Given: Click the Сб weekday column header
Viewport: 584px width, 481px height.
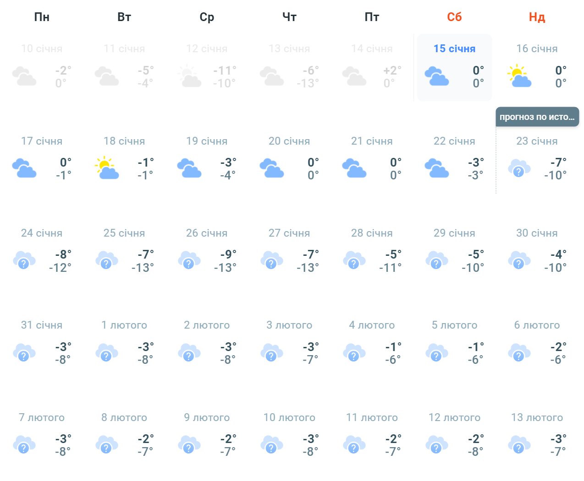Looking at the screenshot, I should click(454, 17).
